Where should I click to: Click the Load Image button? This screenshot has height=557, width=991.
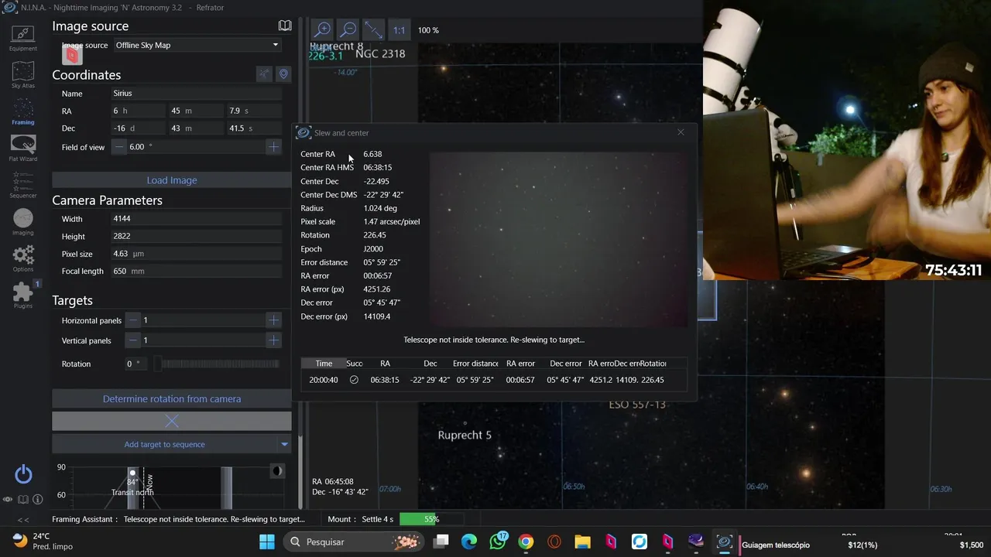172,180
